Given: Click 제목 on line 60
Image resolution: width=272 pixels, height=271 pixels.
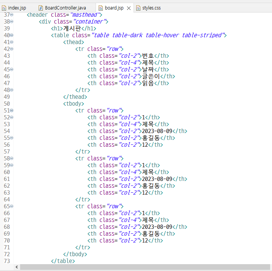Looking at the screenshot, I should tap(148, 172).
